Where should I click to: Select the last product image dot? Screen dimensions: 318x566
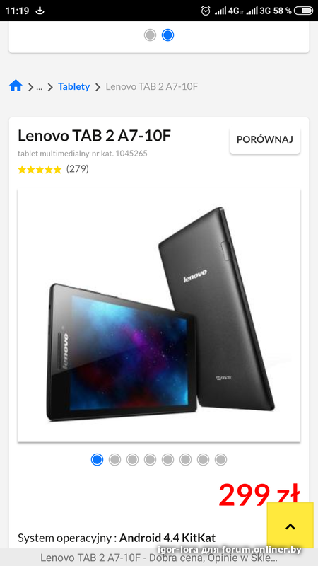click(x=220, y=459)
